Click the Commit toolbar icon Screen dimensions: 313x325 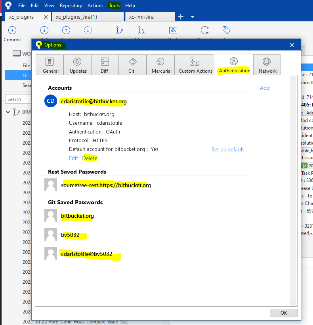(12, 31)
